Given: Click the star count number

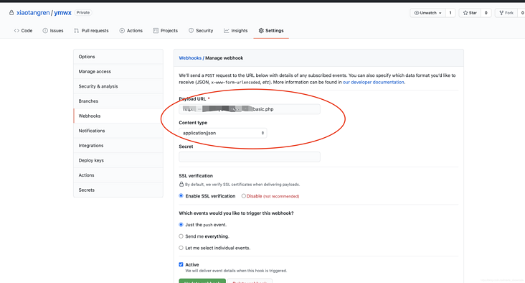Looking at the screenshot, I should pyautogui.click(x=486, y=13).
